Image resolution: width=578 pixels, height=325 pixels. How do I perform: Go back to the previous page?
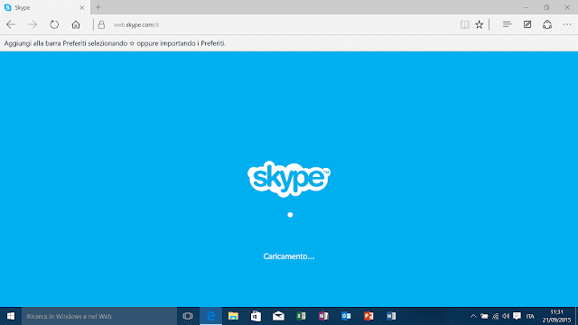click(11, 24)
